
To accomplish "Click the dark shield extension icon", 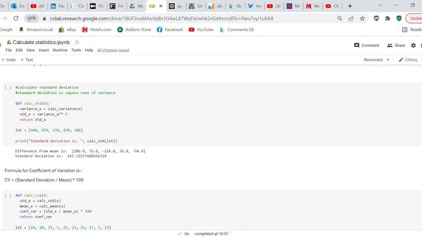I will coord(377,18).
